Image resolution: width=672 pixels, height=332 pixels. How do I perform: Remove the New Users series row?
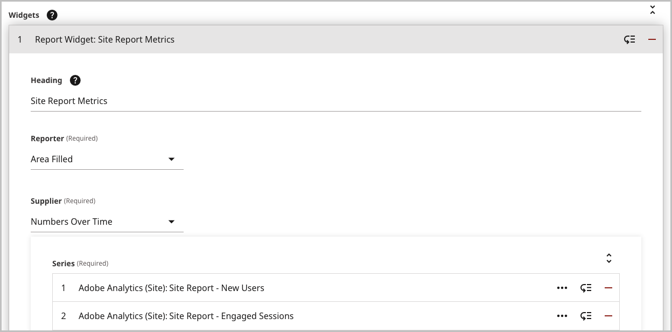pos(608,287)
